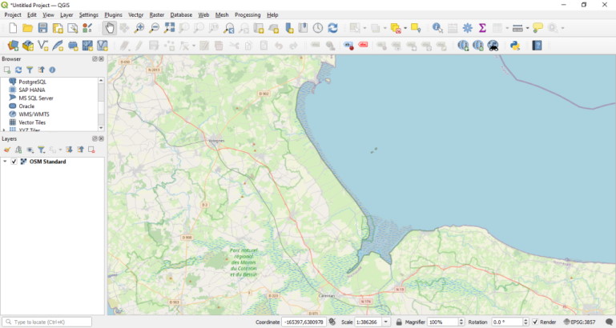Viewport: 616px width, 328px height.
Task: Toggle visibility of OSM Standard layer
Action: [14, 162]
